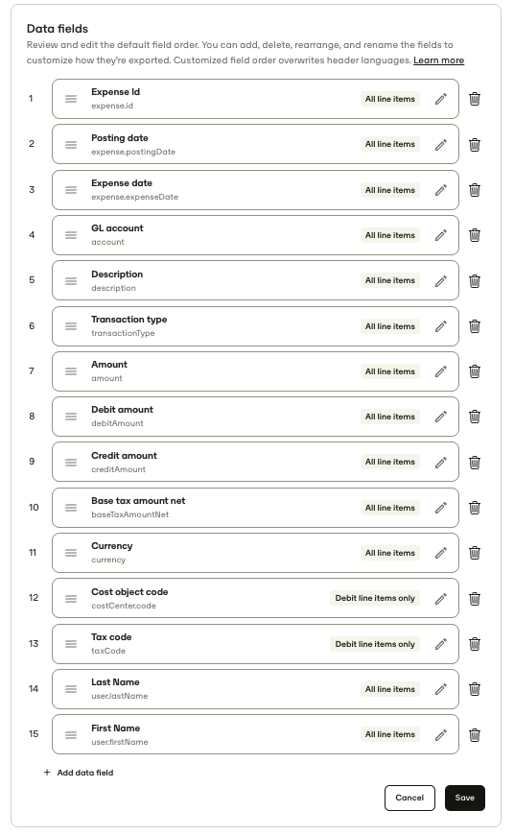Edit the Transaction type field
Screen dimensions: 514x835
click(440, 326)
